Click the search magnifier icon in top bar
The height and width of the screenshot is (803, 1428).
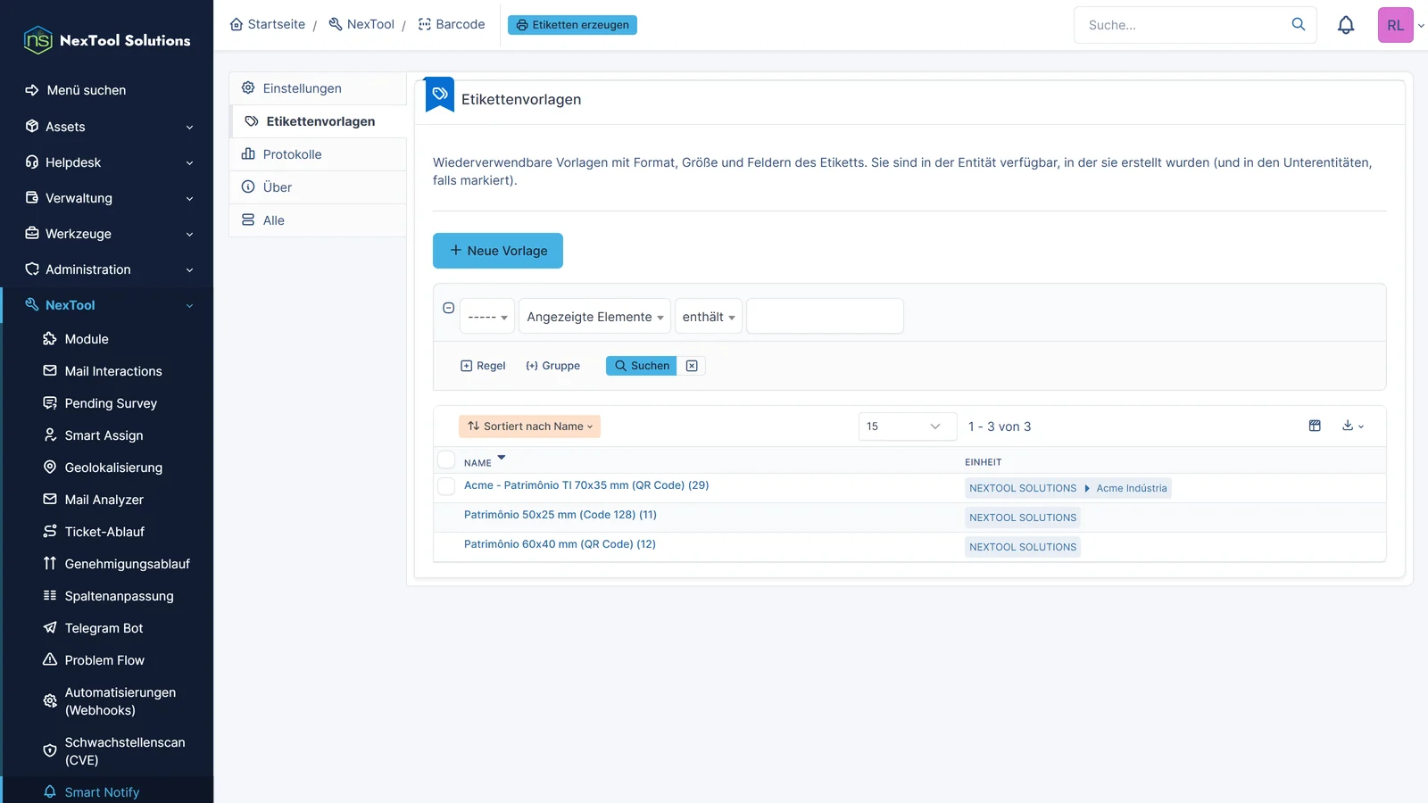point(1299,25)
